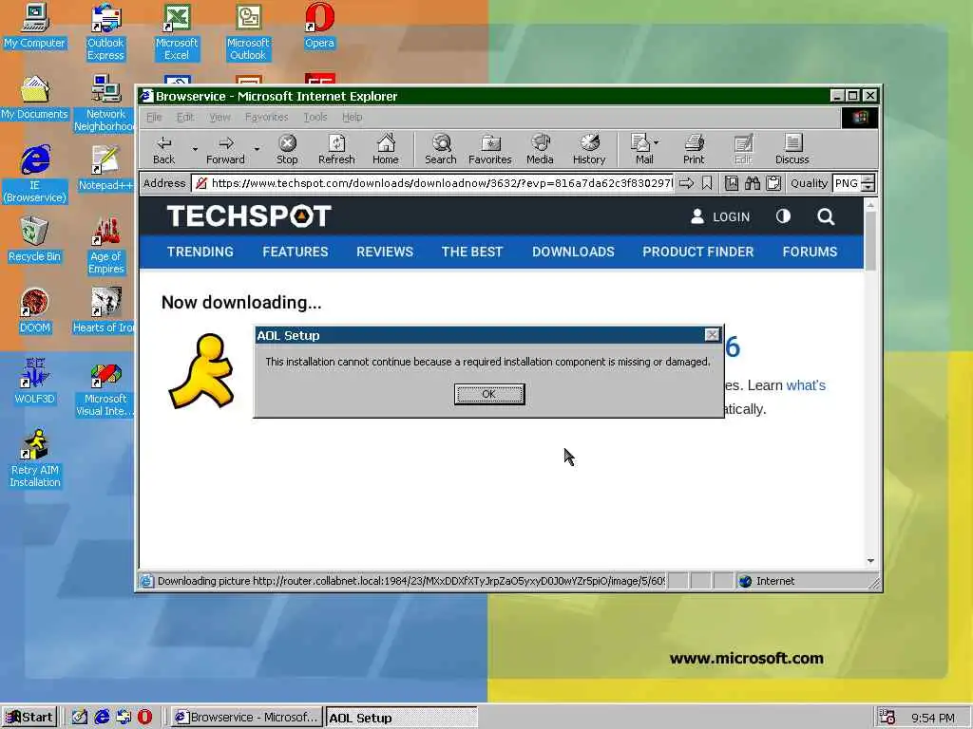Click the Forward toolbar button
This screenshot has width=973, height=729.
point(226,149)
